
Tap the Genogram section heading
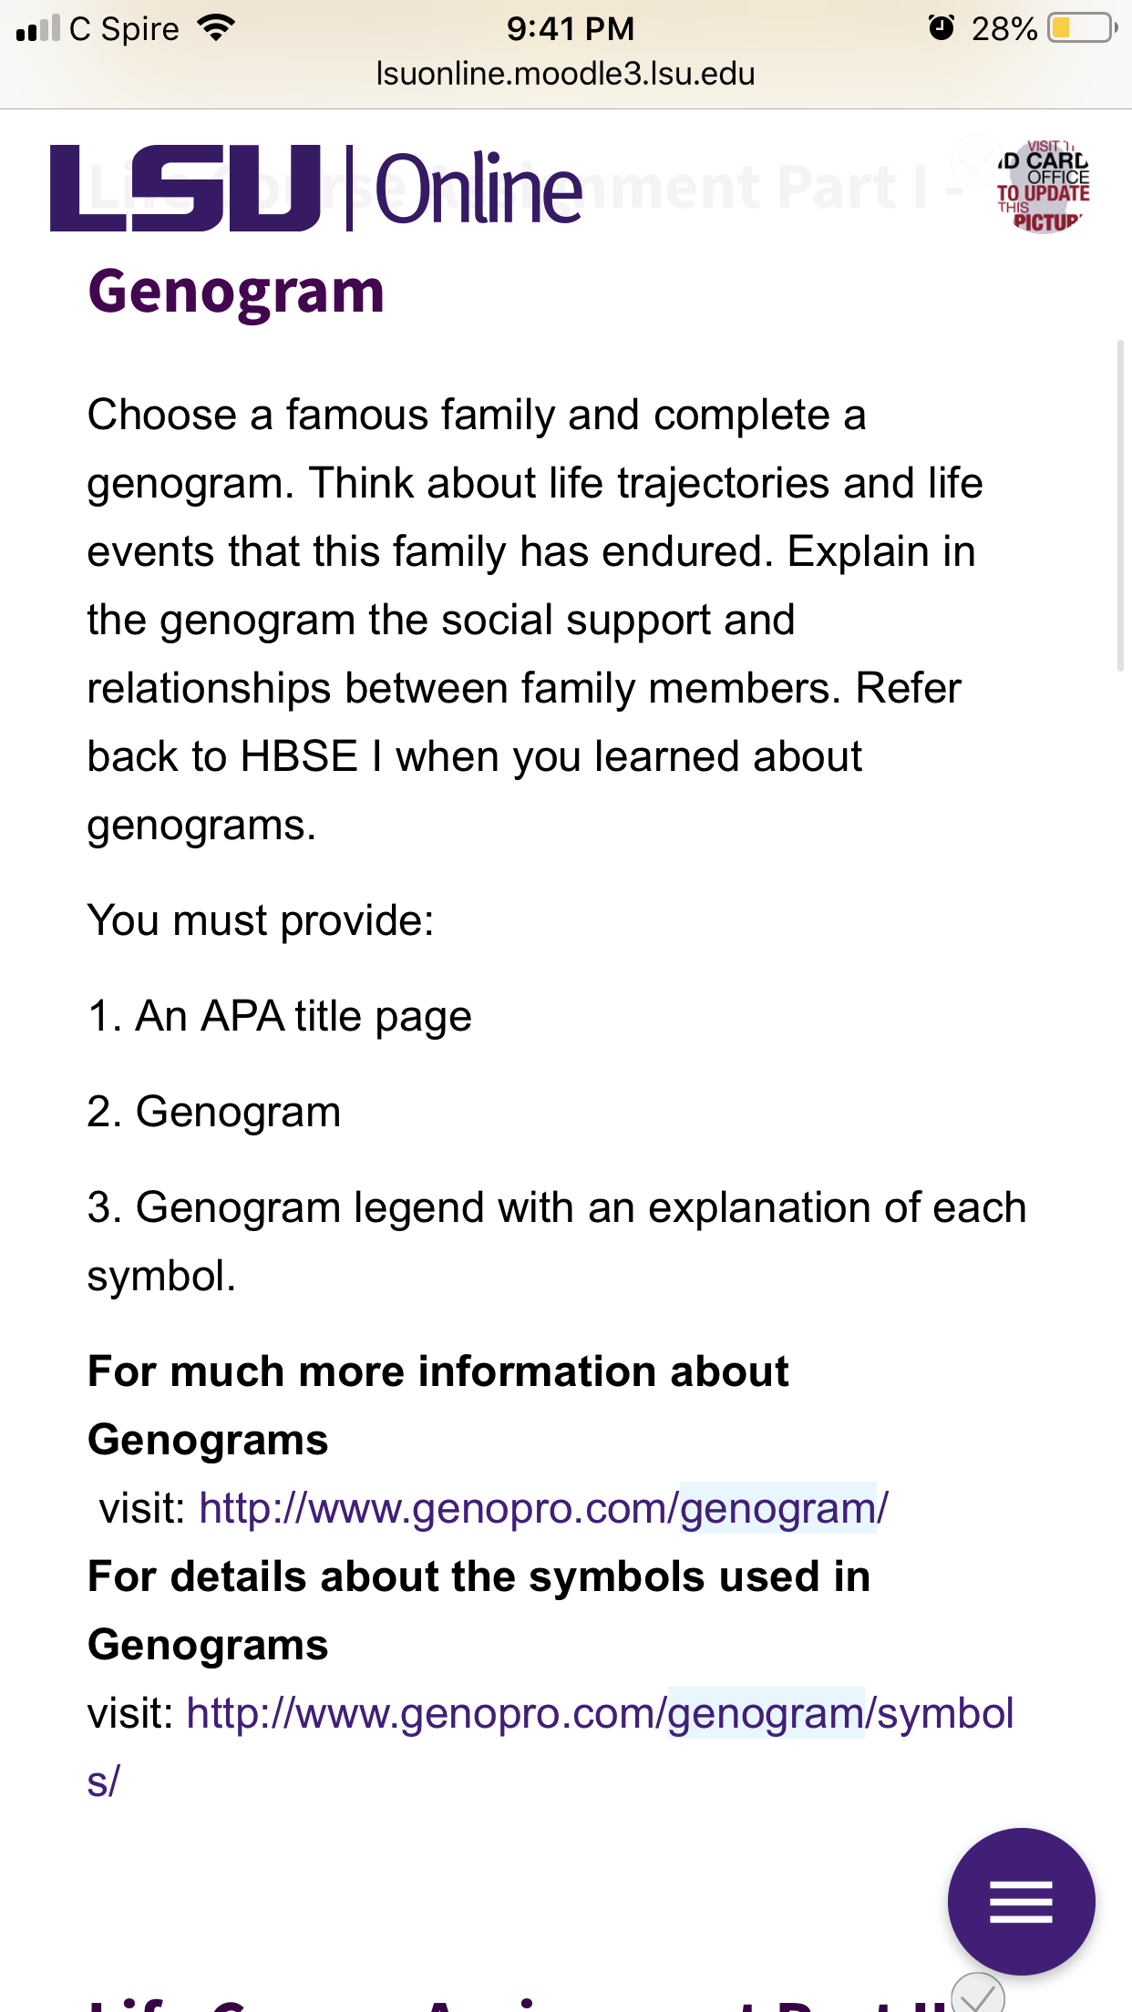[x=236, y=292]
